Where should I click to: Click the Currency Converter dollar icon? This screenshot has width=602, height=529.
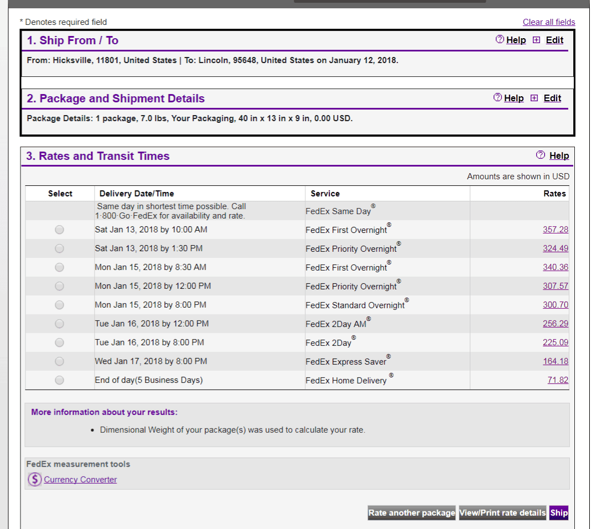34,479
